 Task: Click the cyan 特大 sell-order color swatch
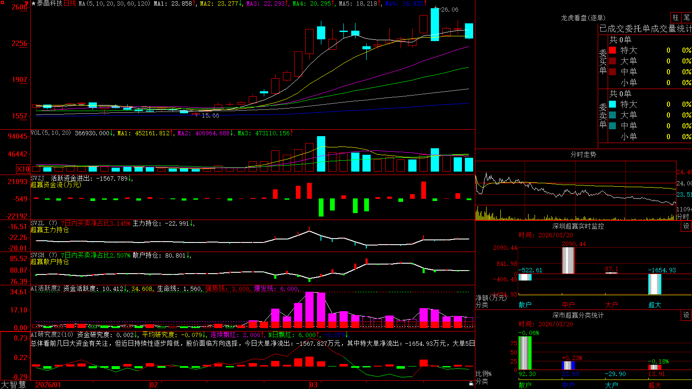[x=612, y=104]
